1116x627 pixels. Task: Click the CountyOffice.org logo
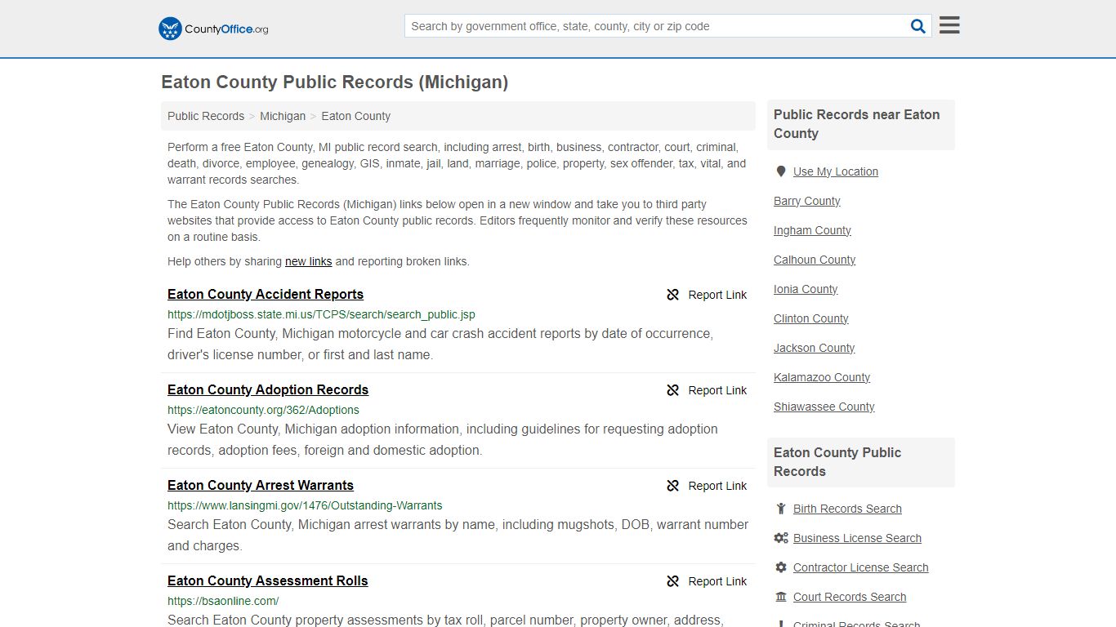coord(213,29)
